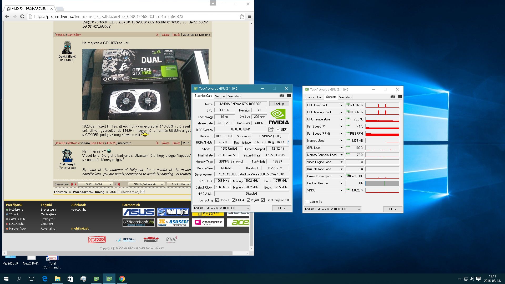Click the screenshot camera icon in GPU-Z Graphics Card window

click(281, 96)
